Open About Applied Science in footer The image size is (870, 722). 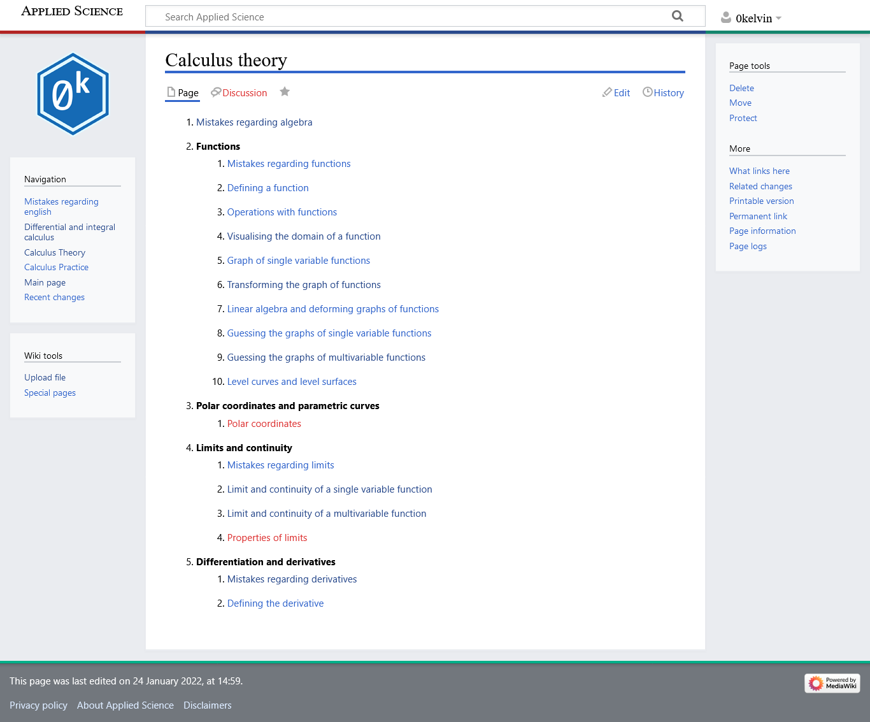click(x=125, y=705)
